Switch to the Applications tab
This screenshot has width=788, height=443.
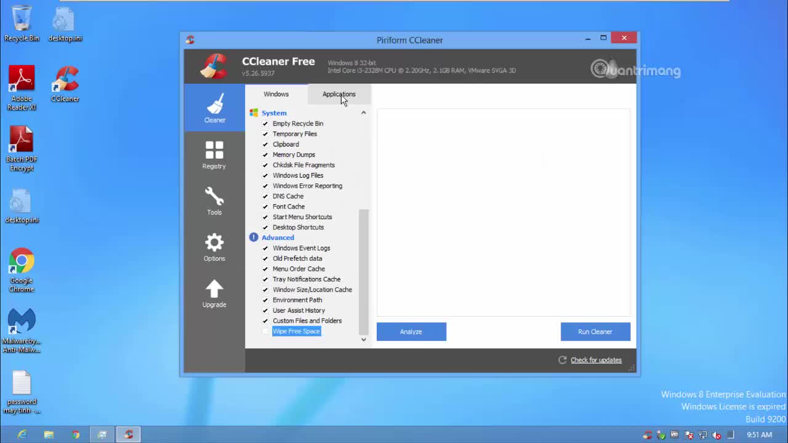[339, 94]
